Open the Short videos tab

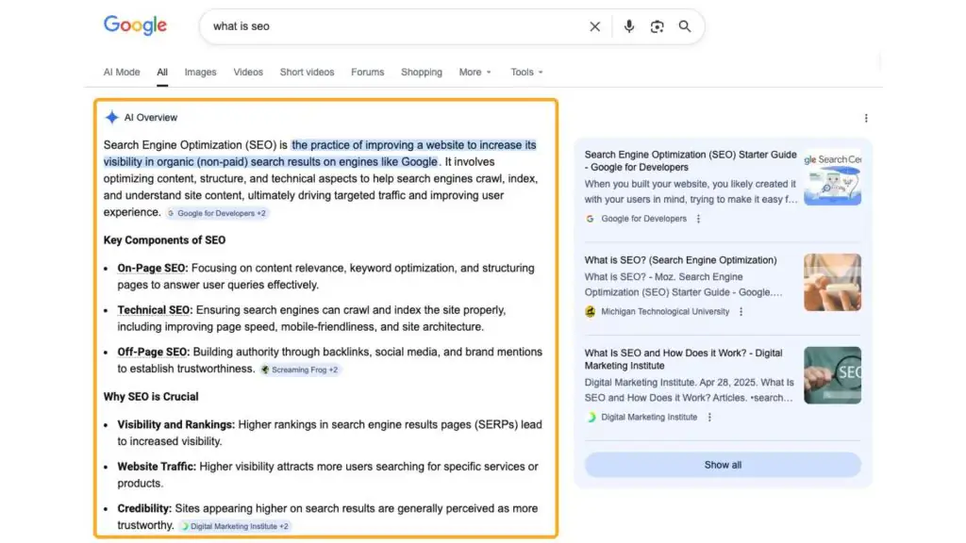[x=307, y=72]
